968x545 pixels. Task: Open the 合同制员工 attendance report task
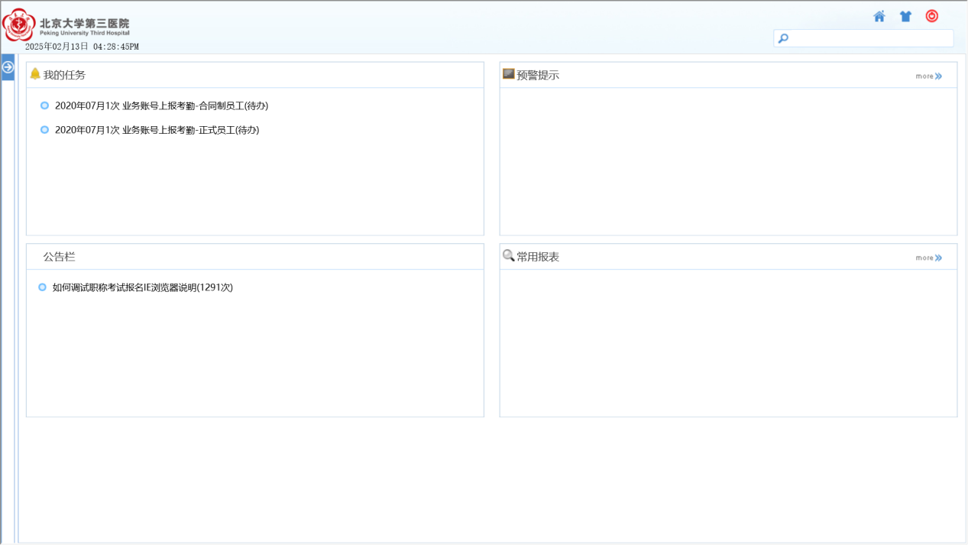(161, 106)
